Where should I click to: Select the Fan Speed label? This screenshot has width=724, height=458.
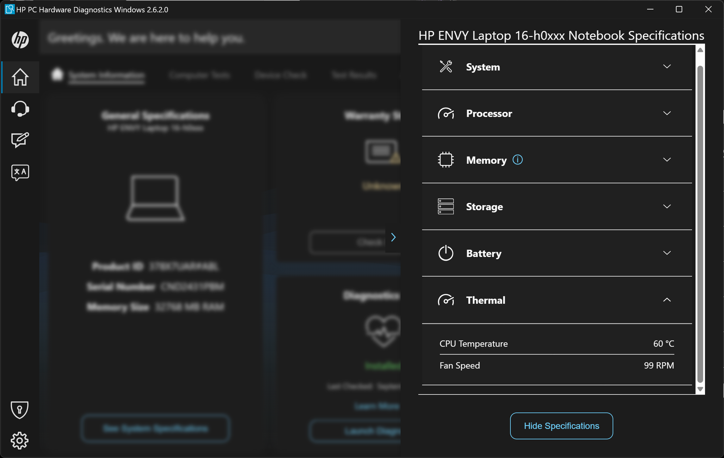[x=459, y=365]
